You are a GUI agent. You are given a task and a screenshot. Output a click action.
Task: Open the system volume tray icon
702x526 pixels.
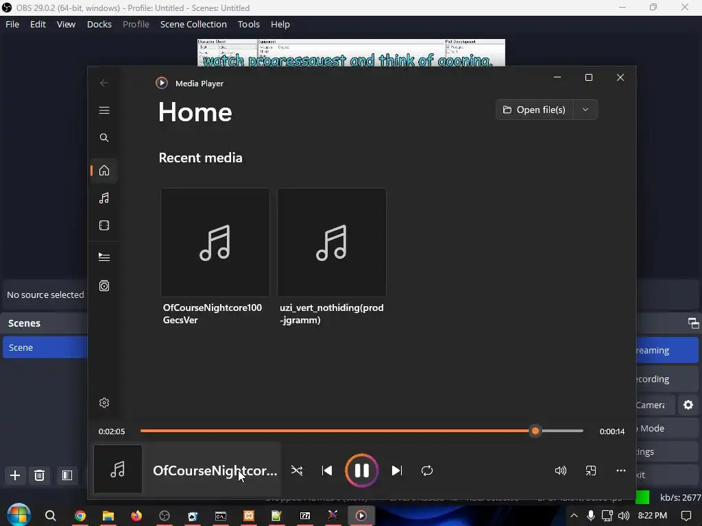point(624,516)
